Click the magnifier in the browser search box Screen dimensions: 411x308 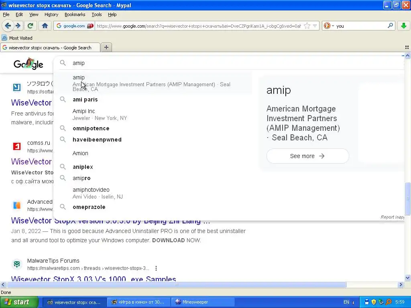(x=390, y=26)
